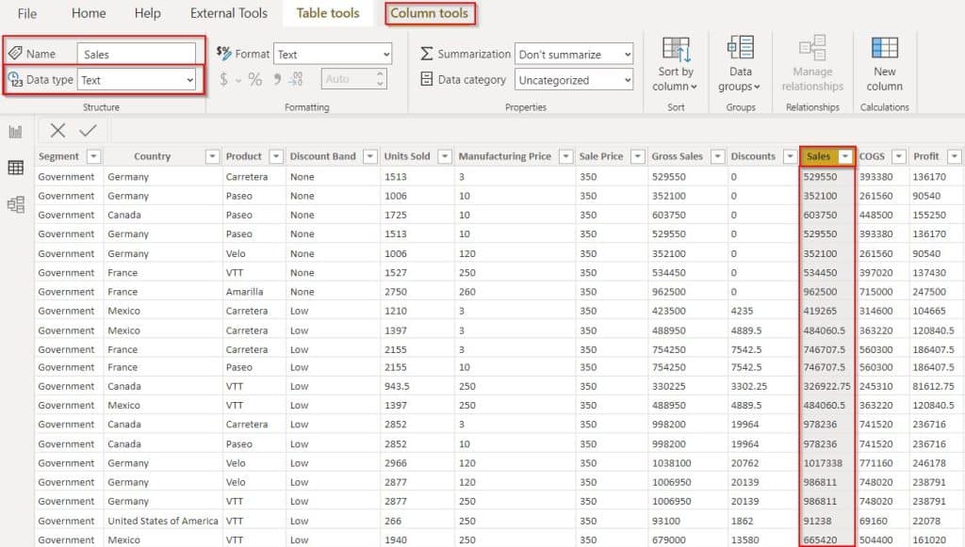Viewport: 965px width, 547px height.
Task: Switch to Table tools tab
Action: [327, 13]
